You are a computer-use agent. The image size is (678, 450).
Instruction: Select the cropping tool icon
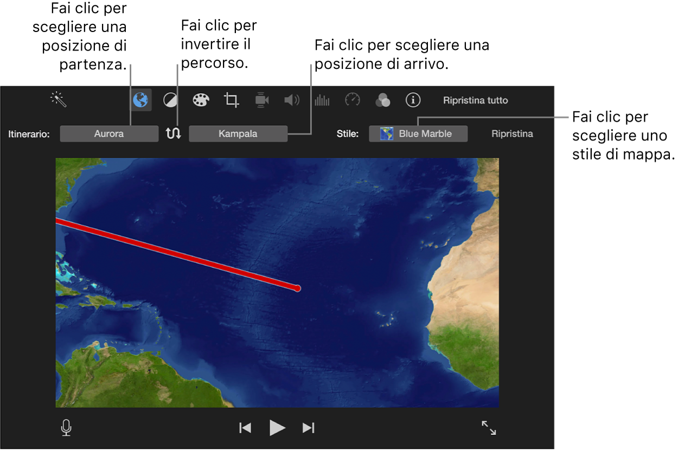(x=232, y=100)
